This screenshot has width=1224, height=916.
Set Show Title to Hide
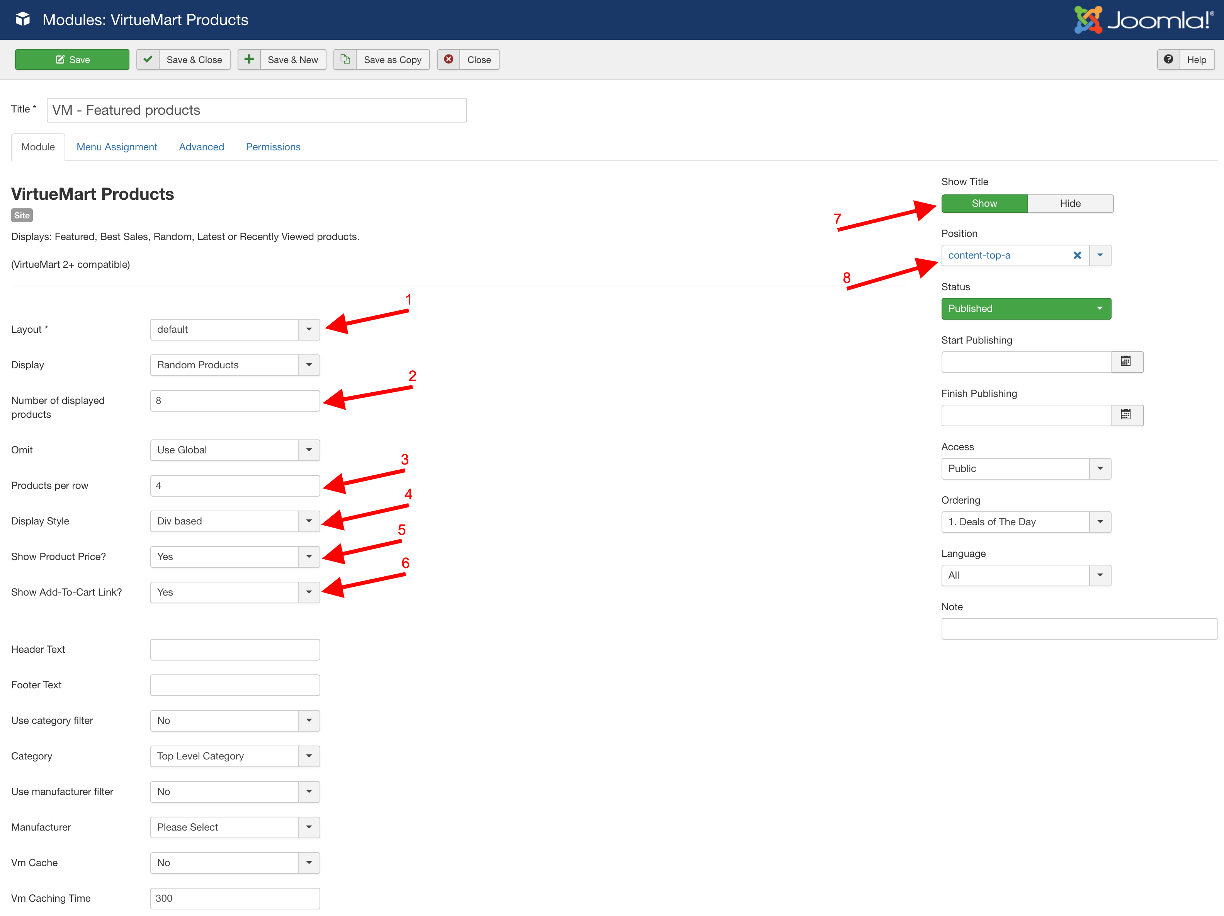click(1070, 203)
